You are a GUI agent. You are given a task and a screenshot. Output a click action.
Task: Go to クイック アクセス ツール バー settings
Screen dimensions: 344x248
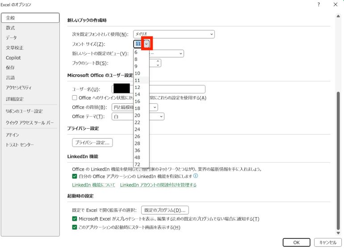tap(29, 122)
